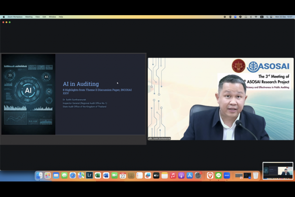Open the input source menu
The width and height of the screenshot is (295, 197).
[262, 17]
